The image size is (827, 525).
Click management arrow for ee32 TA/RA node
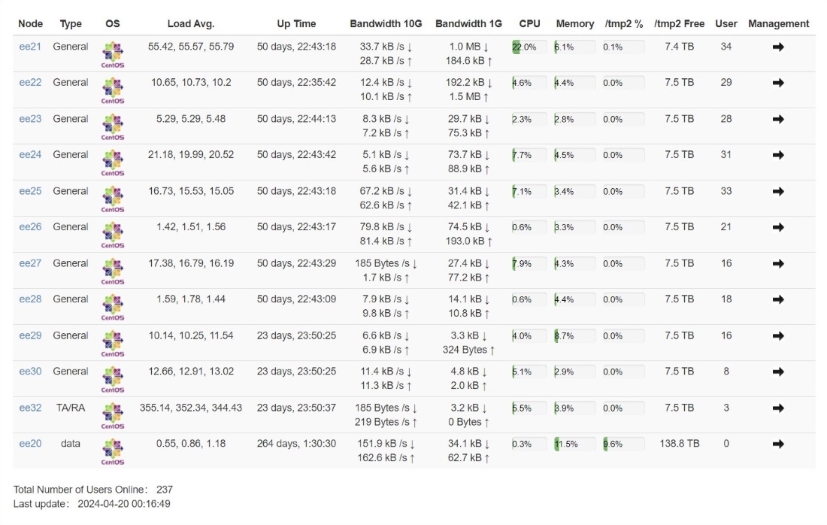tap(778, 408)
